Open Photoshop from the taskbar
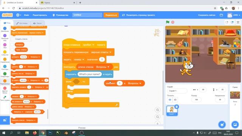The width and height of the screenshot is (242, 136). coord(50,133)
